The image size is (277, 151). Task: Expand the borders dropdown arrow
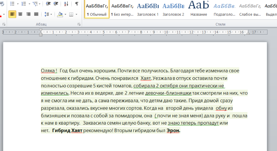(x=76, y=14)
